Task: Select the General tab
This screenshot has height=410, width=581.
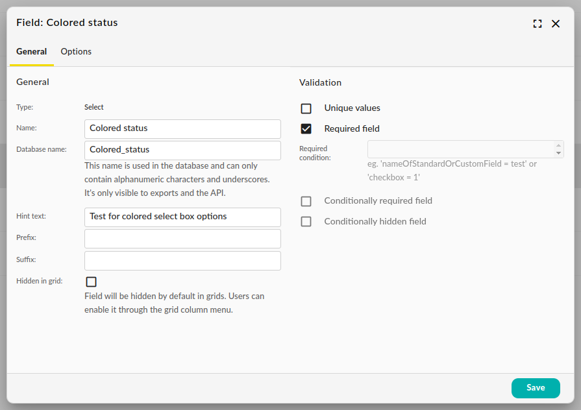Action: 31,52
